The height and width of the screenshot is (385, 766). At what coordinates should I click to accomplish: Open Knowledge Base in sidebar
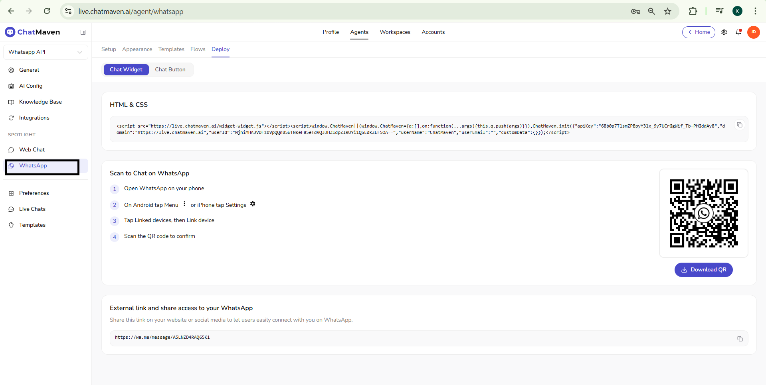(x=40, y=102)
